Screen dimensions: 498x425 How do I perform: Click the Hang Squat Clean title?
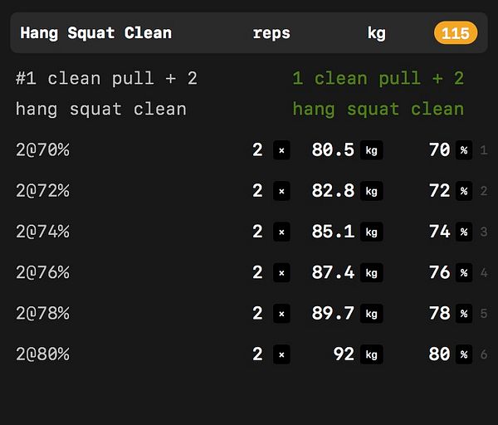(95, 33)
